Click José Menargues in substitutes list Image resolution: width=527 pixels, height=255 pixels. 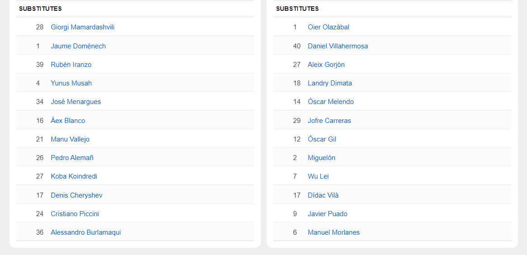[76, 102]
